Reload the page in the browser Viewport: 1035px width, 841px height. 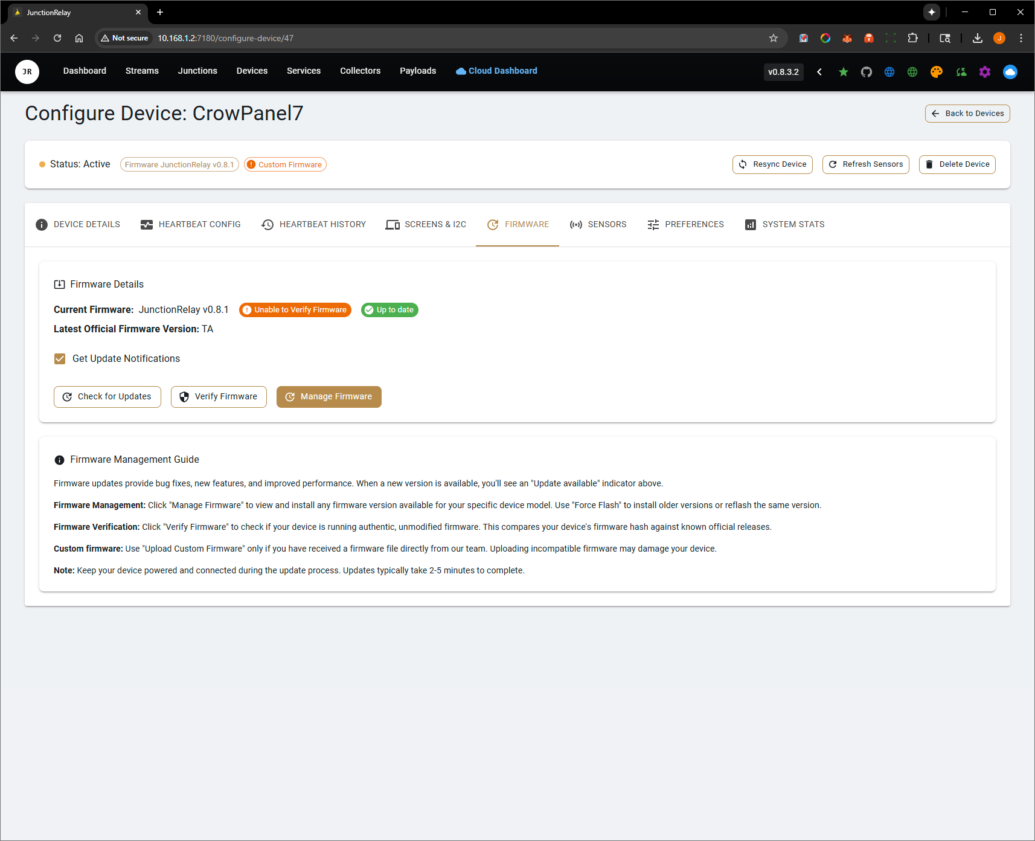(x=57, y=38)
